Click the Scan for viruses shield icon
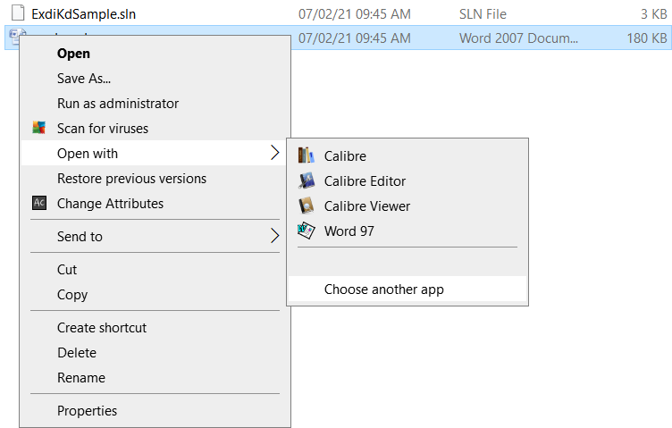Screen dimensions: 672x428 click(39, 129)
